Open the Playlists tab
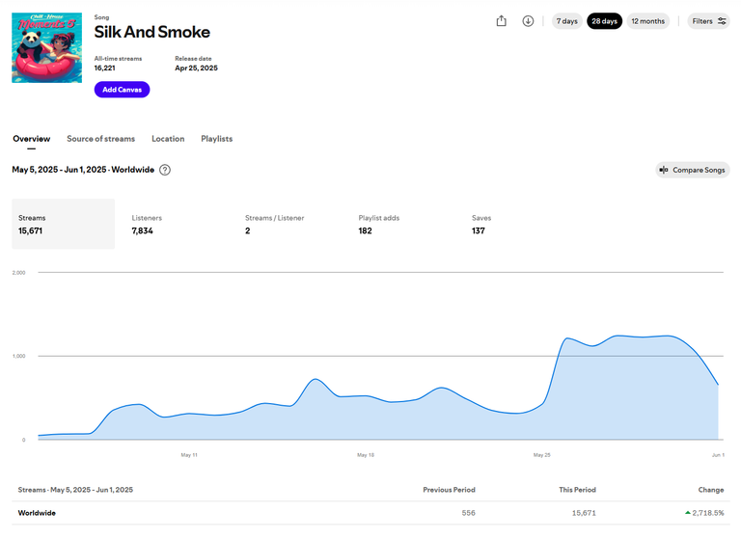This screenshot has height=539, width=741. 216,139
